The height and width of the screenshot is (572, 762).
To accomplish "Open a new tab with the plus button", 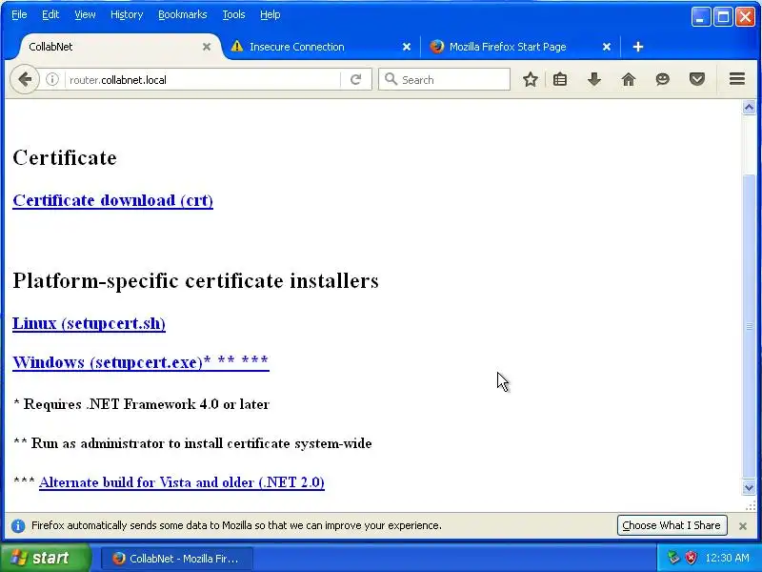I will pyautogui.click(x=638, y=47).
